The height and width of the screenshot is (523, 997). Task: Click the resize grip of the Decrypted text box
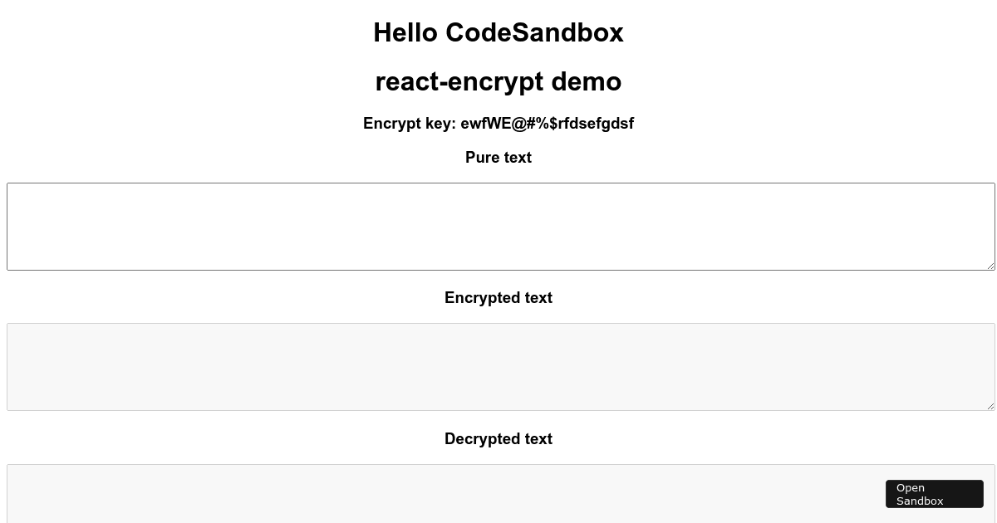tap(990, 519)
